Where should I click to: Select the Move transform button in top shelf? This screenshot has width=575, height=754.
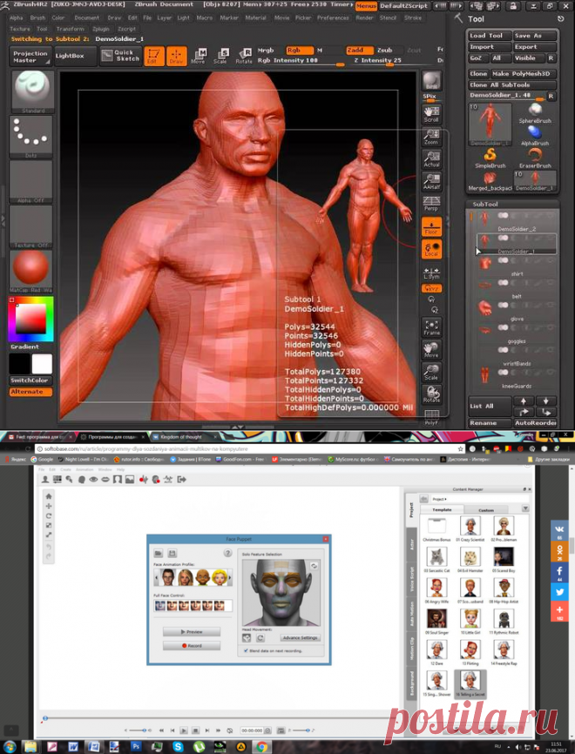pos(199,56)
